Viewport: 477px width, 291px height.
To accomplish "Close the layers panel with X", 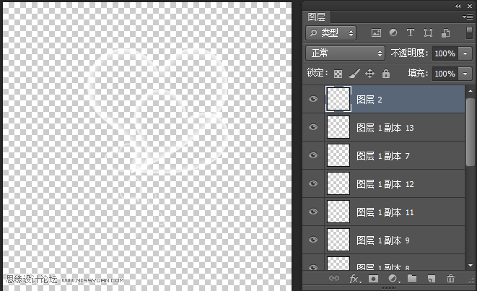I will pos(470,6).
